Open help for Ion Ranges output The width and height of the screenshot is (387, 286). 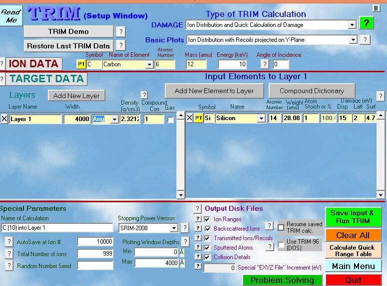198,219
